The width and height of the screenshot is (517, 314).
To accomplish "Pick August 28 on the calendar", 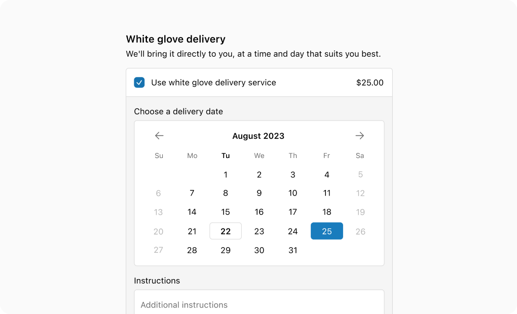I will tap(192, 250).
